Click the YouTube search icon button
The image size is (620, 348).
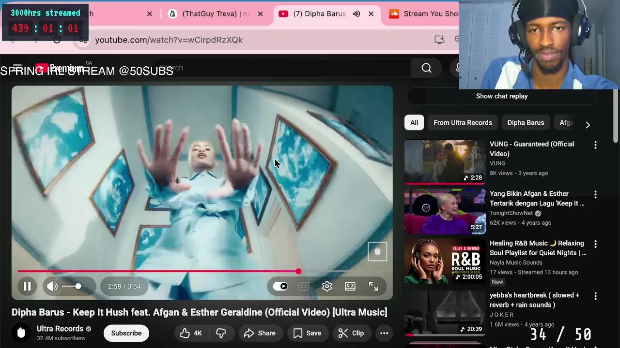click(x=426, y=68)
